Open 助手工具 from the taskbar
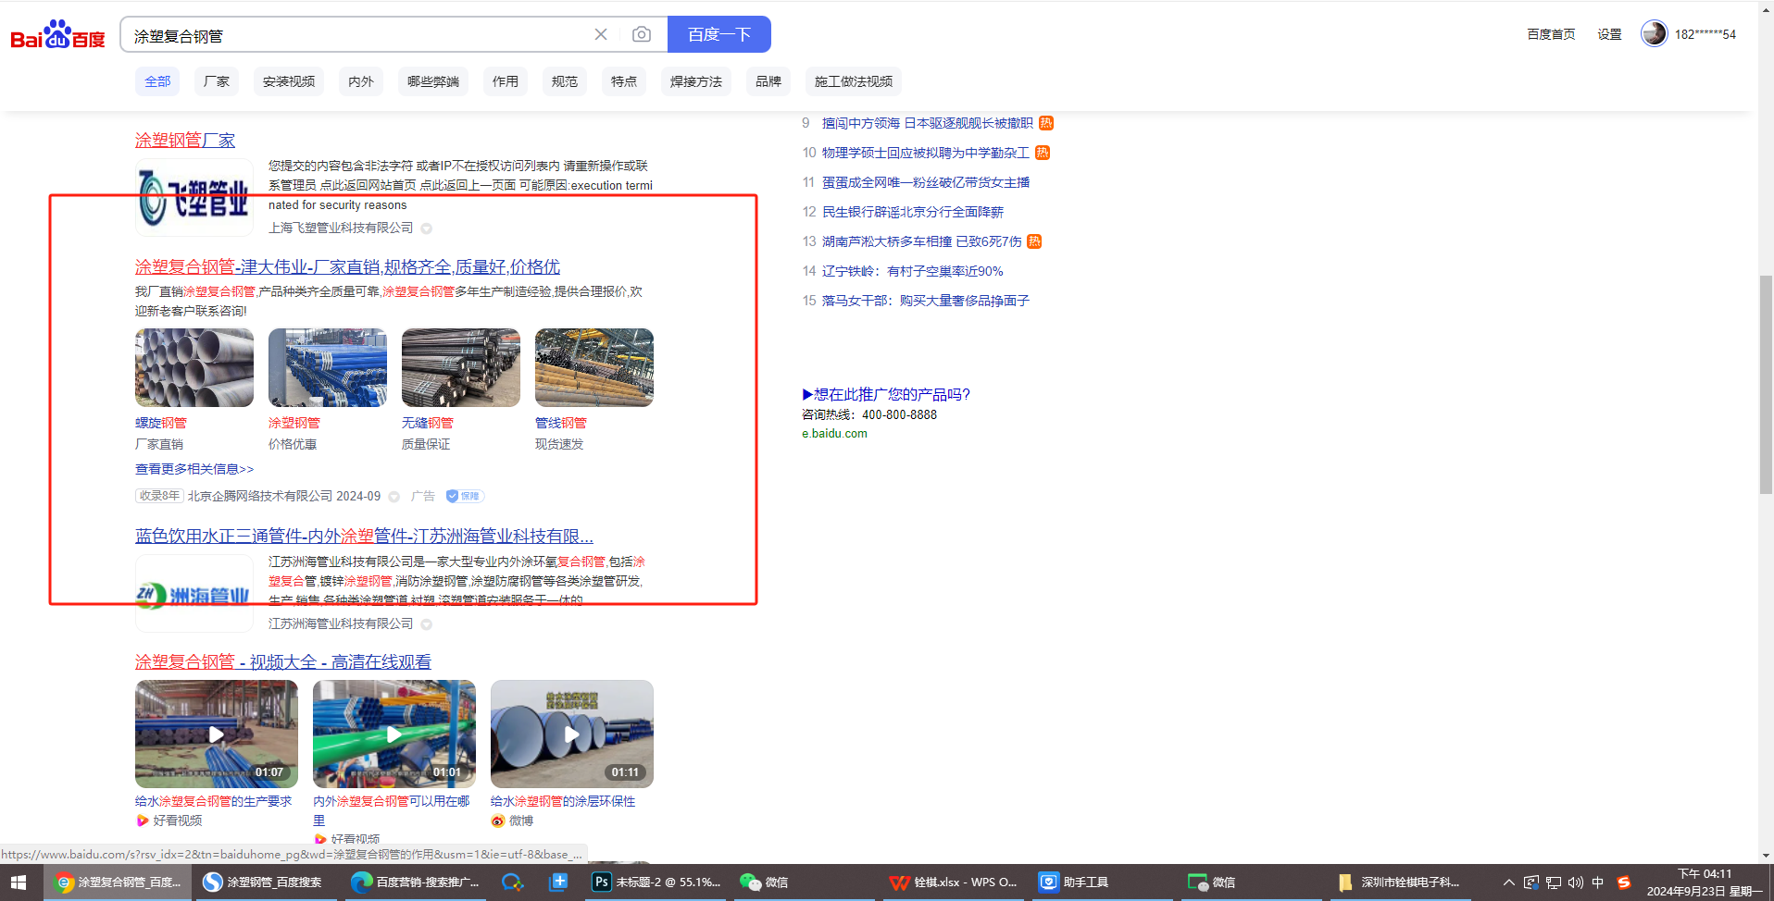Screen dimensions: 1774x901 tap(1102, 882)
